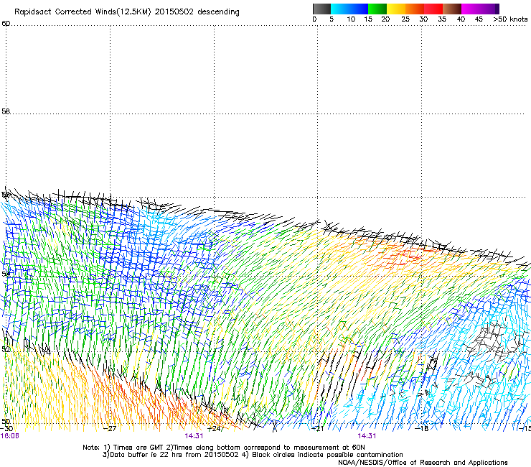Click the 'NOAA/NESDIS/Office of Research and Applications' credit
Image resolution: width=531 pixels, height=467 pixels.
423,463
